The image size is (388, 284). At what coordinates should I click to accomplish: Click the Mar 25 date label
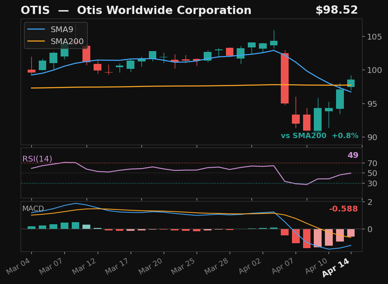[x=184, y=266]
